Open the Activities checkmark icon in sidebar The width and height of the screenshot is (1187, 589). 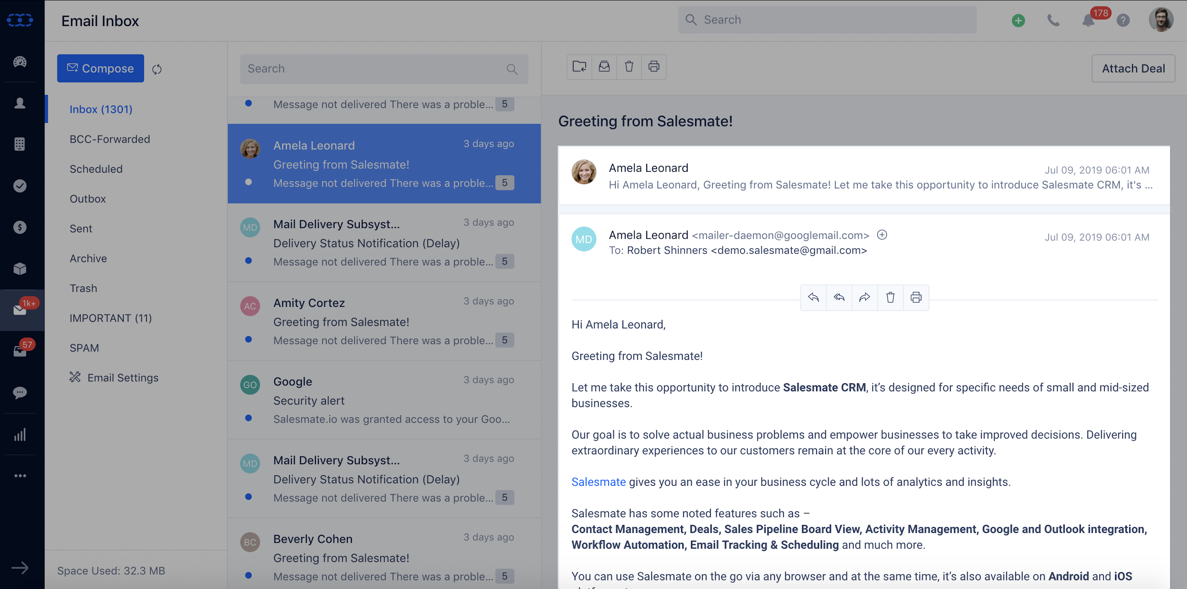(20, 186)
